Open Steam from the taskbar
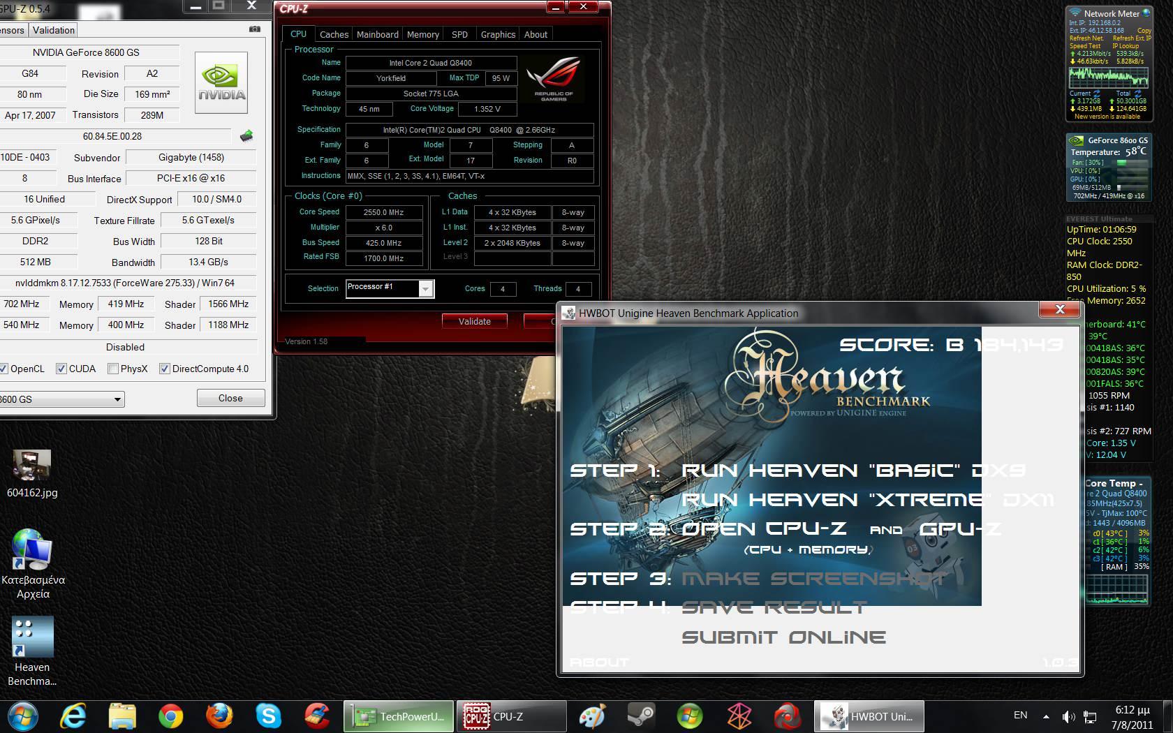 (641, 716)
